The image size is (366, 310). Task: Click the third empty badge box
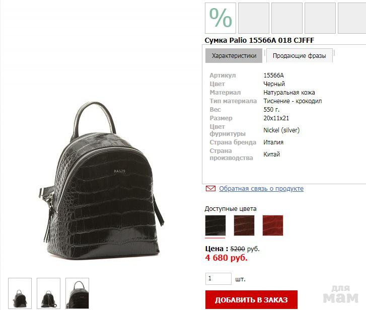287,18
